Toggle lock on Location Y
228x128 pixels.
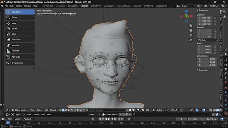(215, 21)
